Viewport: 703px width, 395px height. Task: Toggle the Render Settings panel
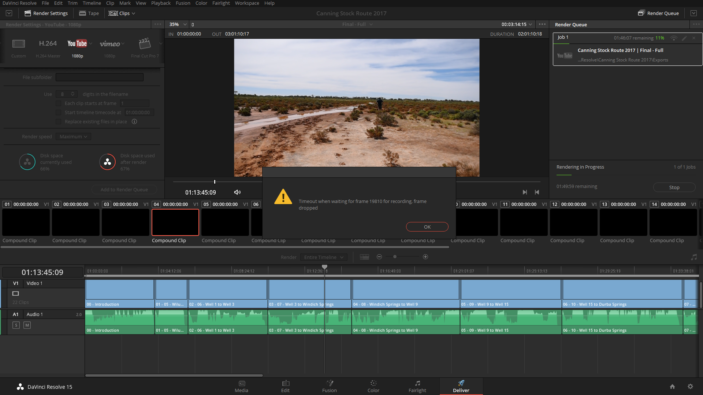click(46, 14)
